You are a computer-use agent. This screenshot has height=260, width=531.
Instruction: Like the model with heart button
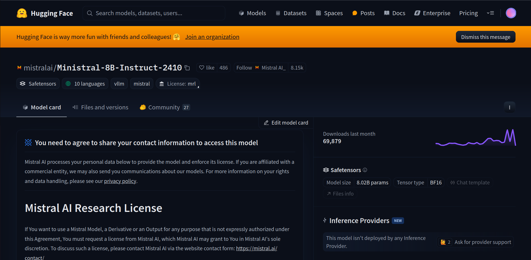[x=207, y=68]
